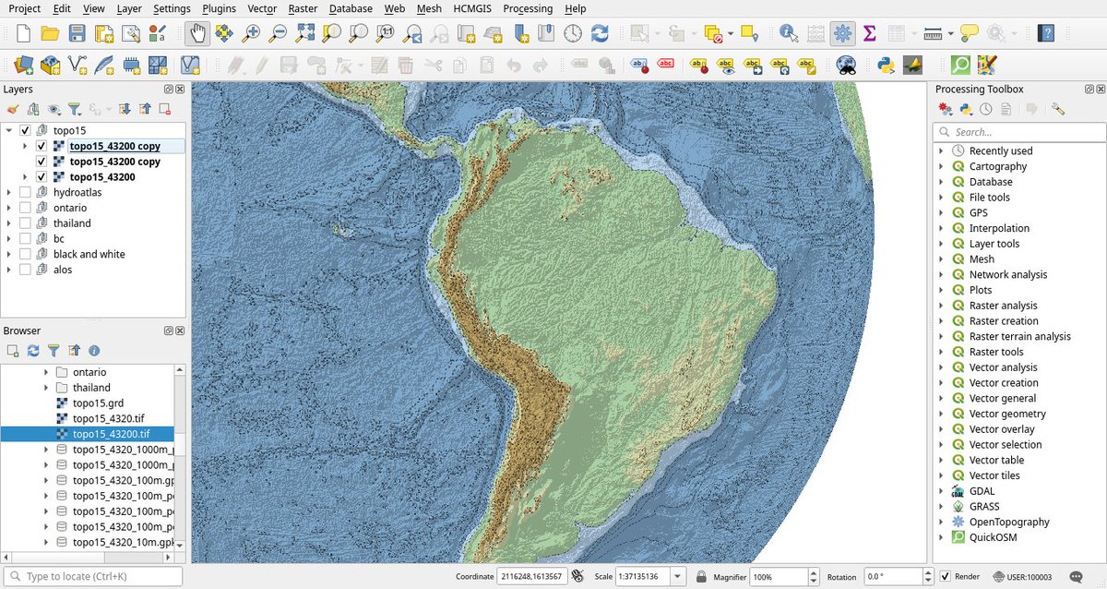Open the Project menu
The image size is (1107, 589).
(x=24, y=8)
